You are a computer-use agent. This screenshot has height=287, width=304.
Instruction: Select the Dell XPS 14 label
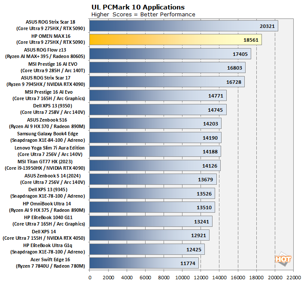[x=44, y=235]
